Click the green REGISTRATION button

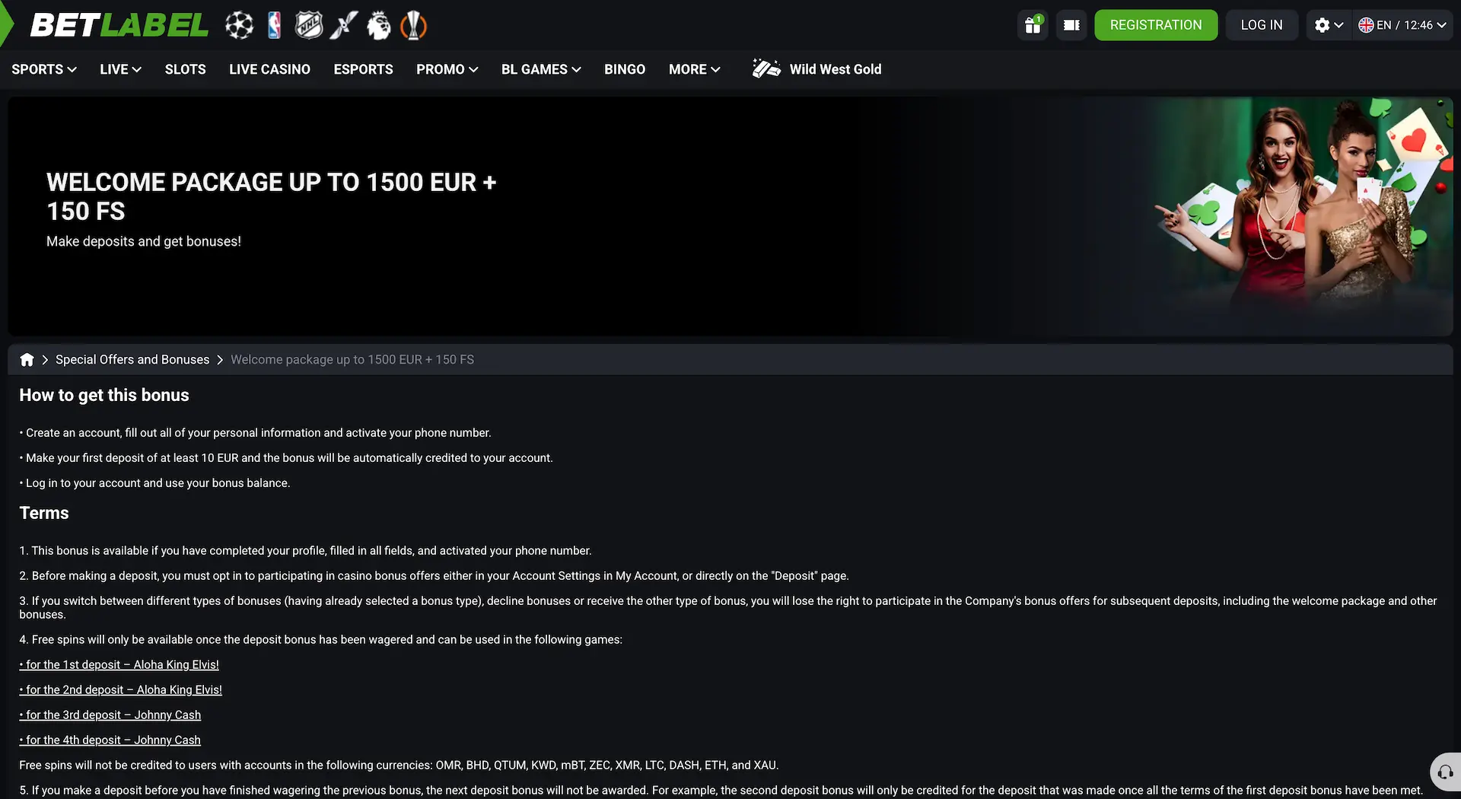1156,25
